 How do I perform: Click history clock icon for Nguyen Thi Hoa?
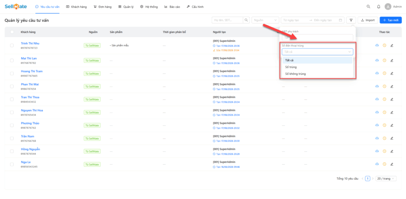click(x=385, y=113)
